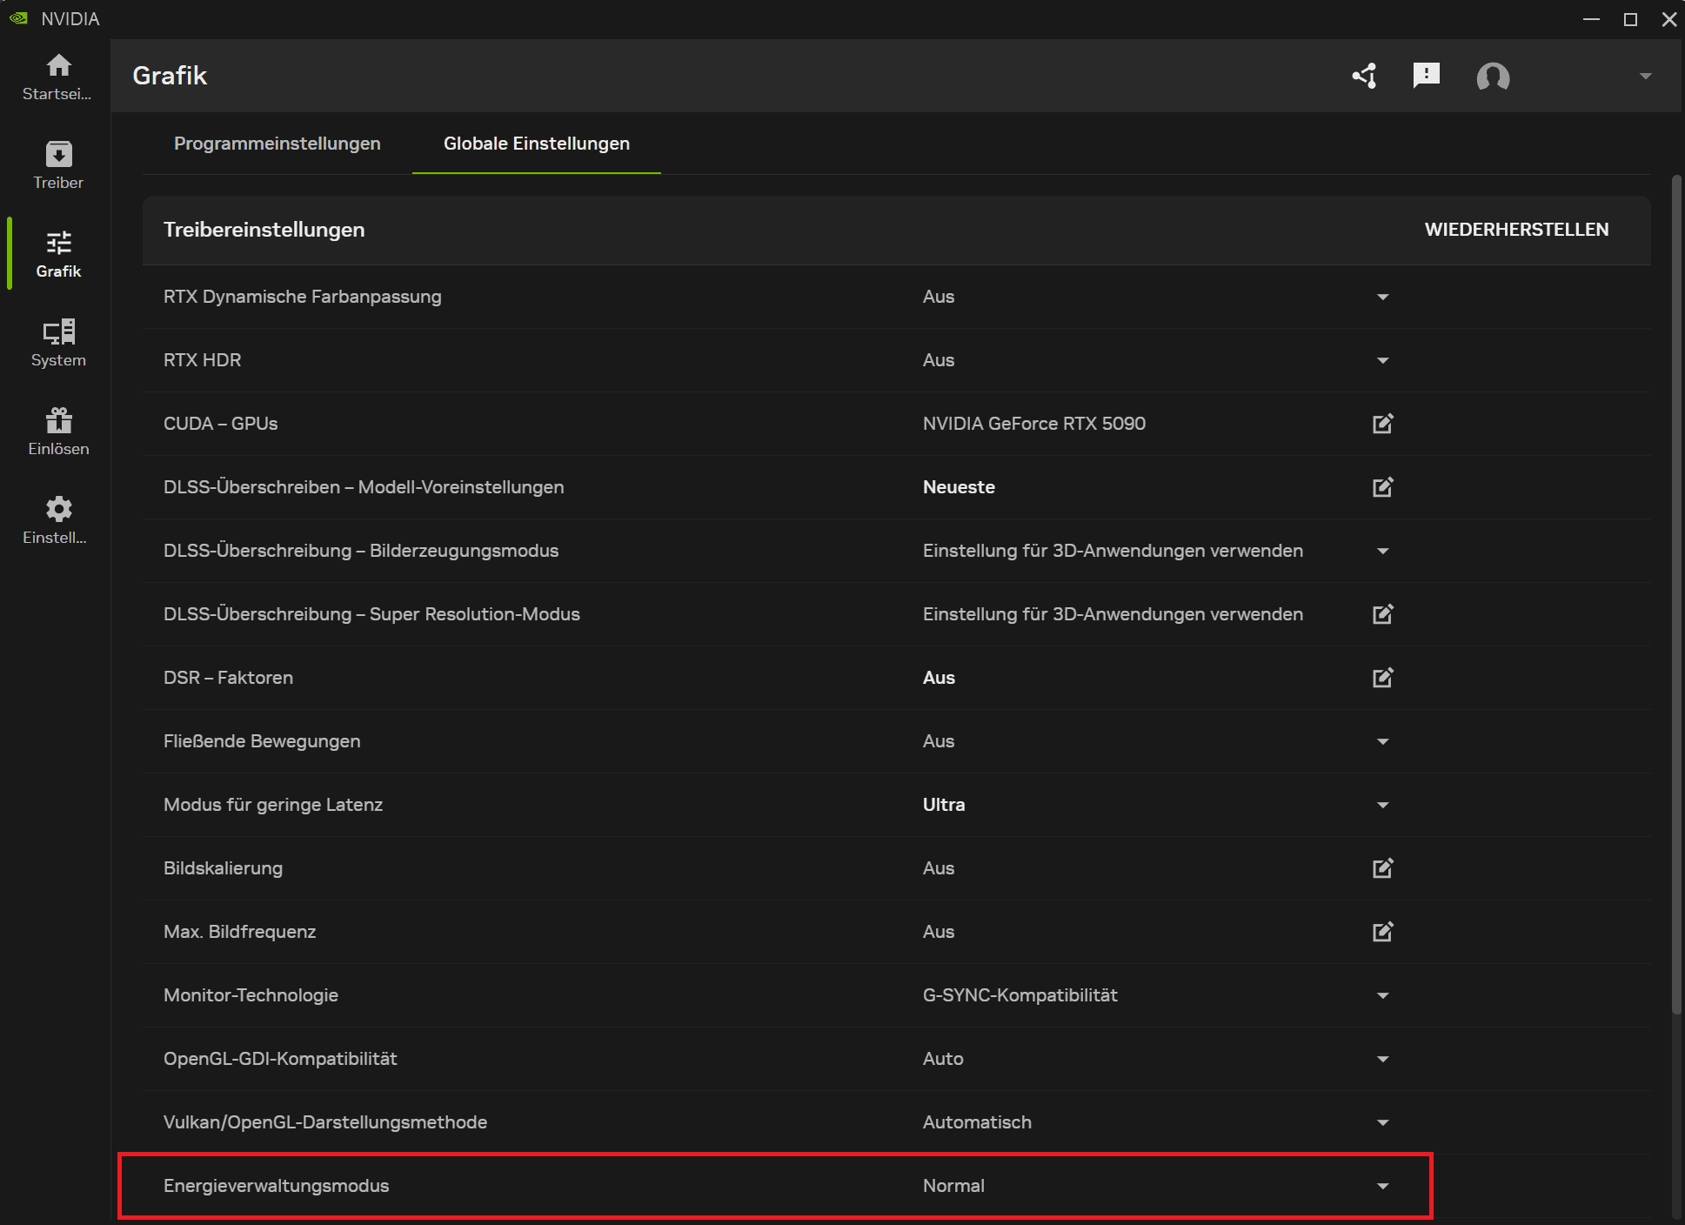
Task: Open the Startseite home section
Action: (x=57, y=77)
